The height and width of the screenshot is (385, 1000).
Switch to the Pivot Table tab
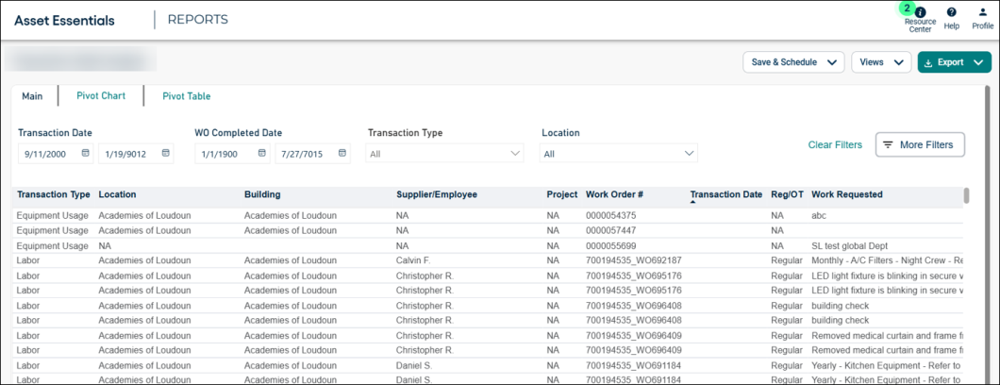point(186,96)
